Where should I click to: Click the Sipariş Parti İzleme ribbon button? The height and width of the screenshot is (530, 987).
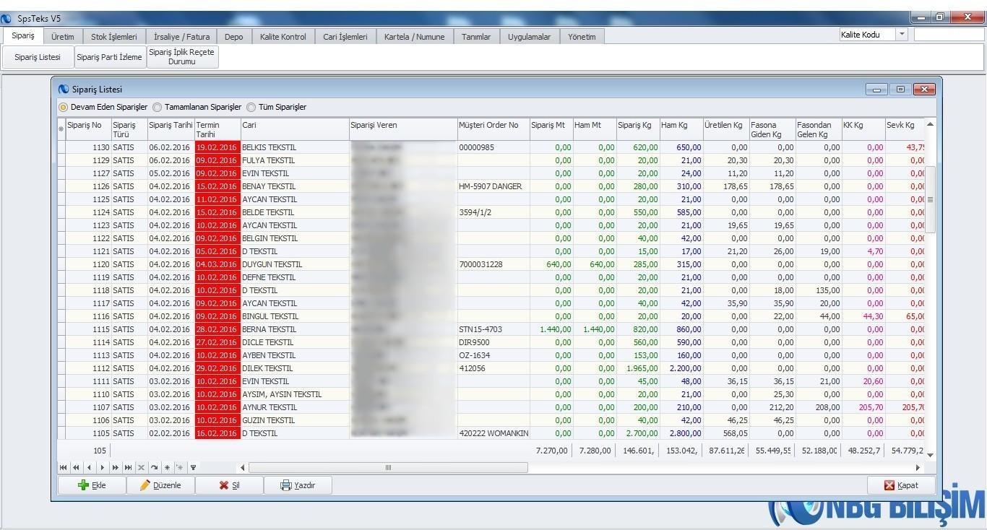tap(110, 57)
